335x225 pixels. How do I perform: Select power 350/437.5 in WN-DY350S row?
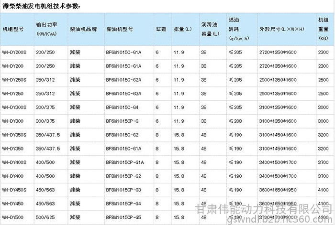click(x=48, y=135)
